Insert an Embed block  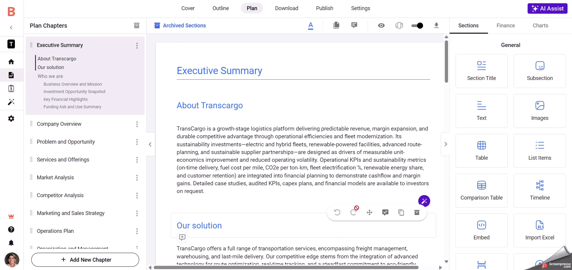[481, 230]
